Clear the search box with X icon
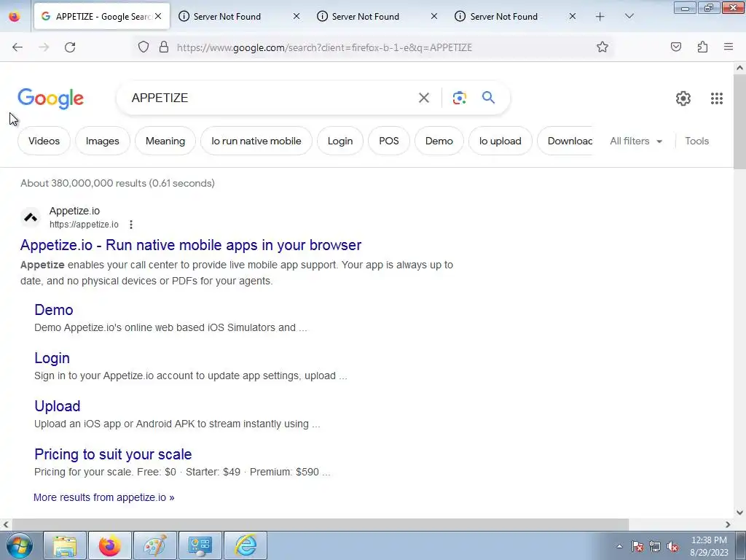 coord(423,98)
